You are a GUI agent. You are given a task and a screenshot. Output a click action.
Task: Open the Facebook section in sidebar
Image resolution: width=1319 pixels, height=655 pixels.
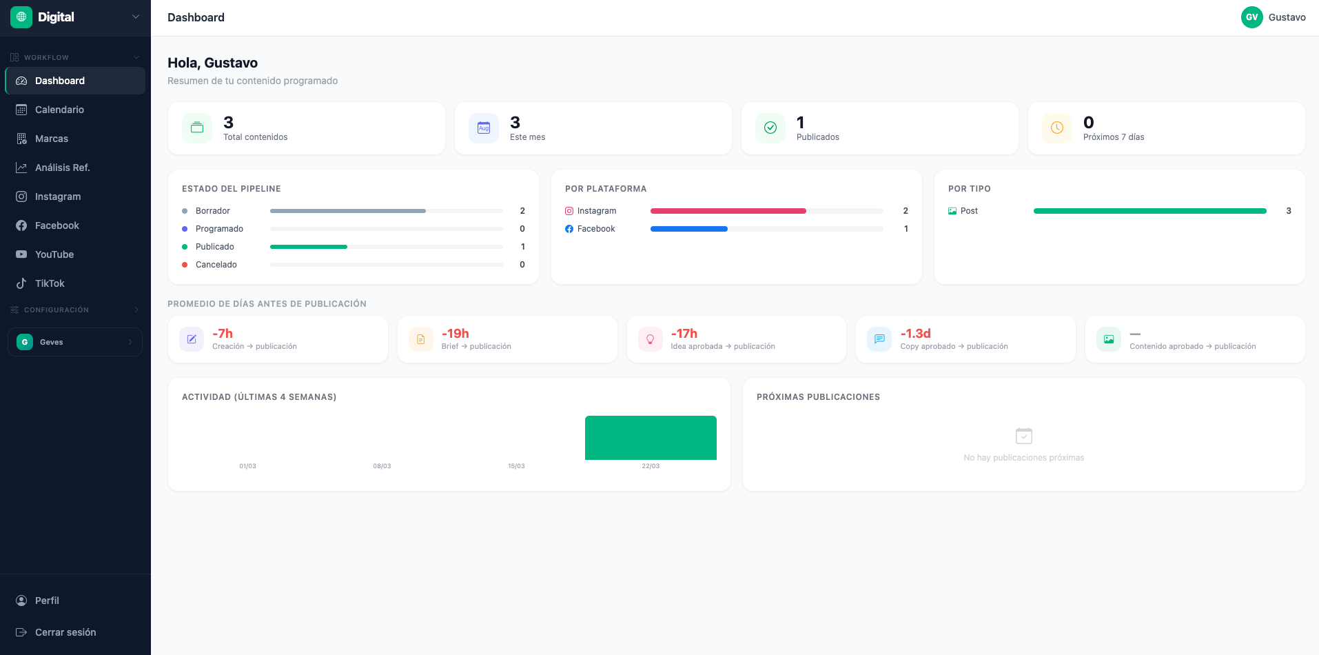(57, 225)
